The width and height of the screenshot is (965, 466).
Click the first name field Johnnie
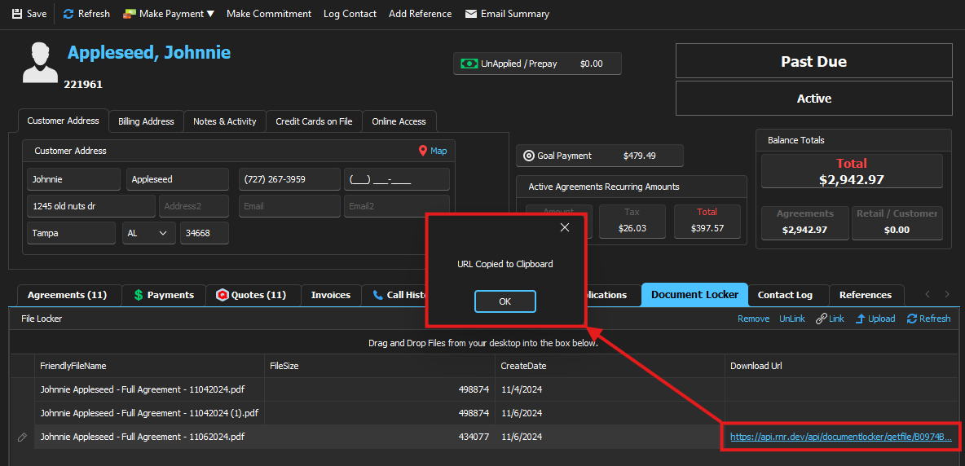coord(74,179)
